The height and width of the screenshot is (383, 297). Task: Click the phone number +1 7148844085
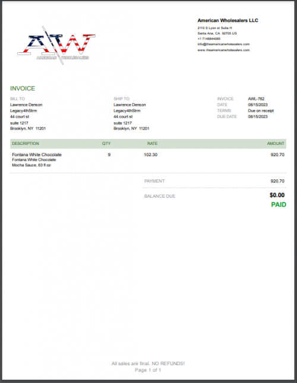[x=209, y=39]
